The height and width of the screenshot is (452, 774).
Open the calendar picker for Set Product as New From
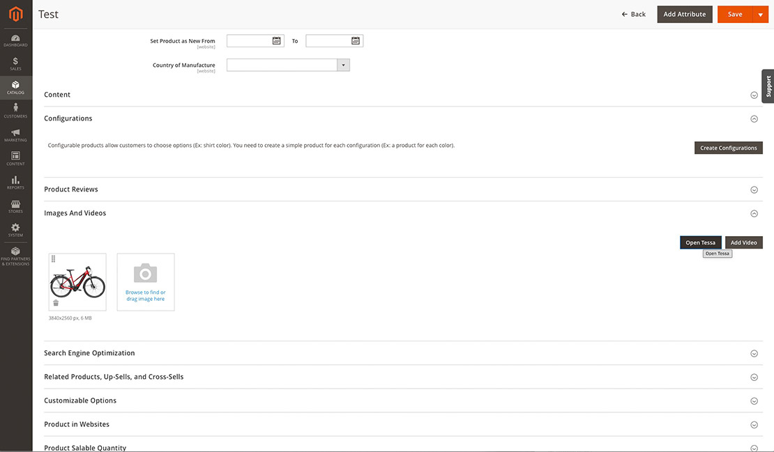point(276,40)
